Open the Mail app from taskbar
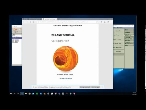The height and width of the screenshot is (110, 146). [33, 93]
